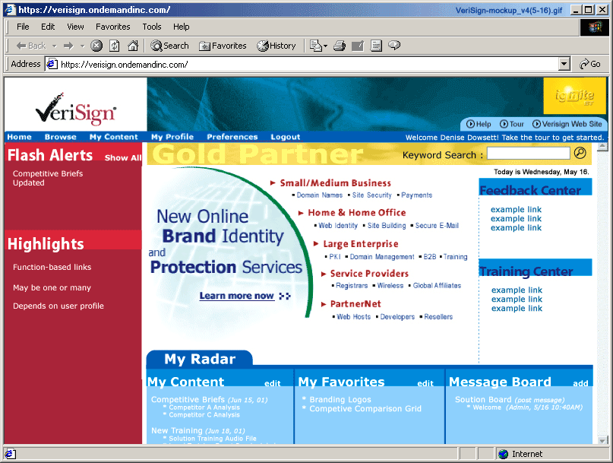This screenshot has width=613, height=463.
Task: Click the Secure E-Mail link
Action: click(x=437, y=226)
